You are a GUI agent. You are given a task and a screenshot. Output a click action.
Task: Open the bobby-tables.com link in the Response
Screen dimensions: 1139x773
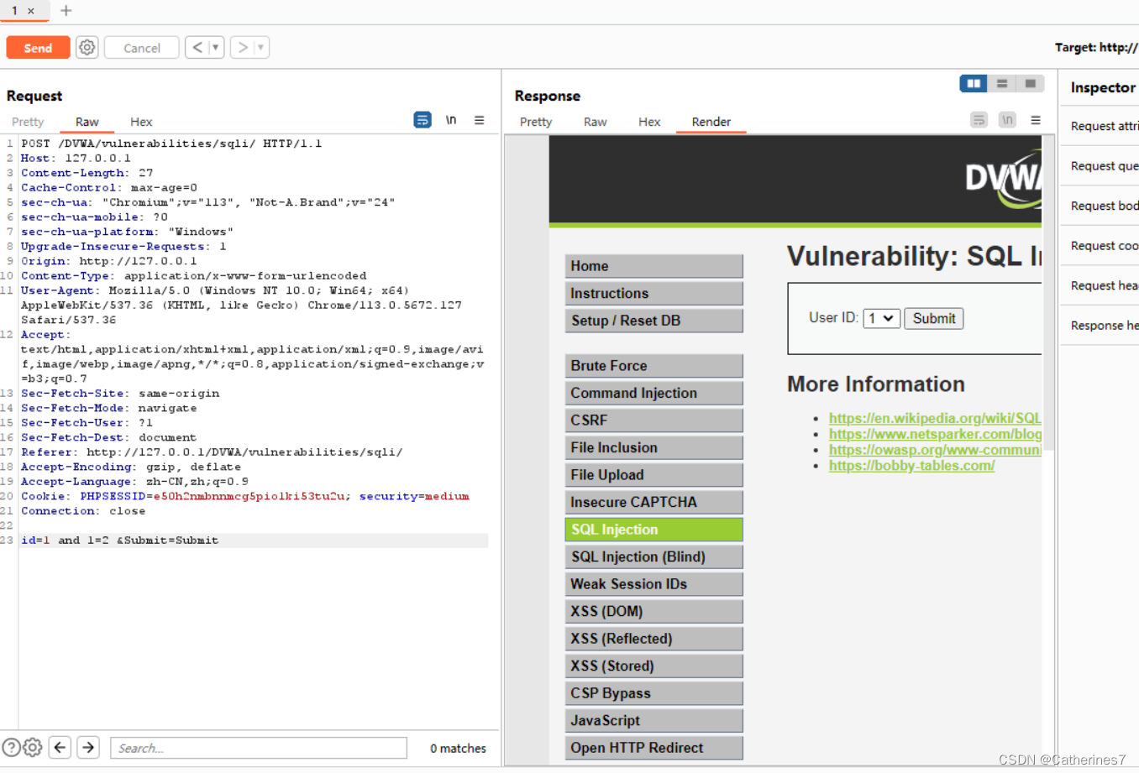911,466
